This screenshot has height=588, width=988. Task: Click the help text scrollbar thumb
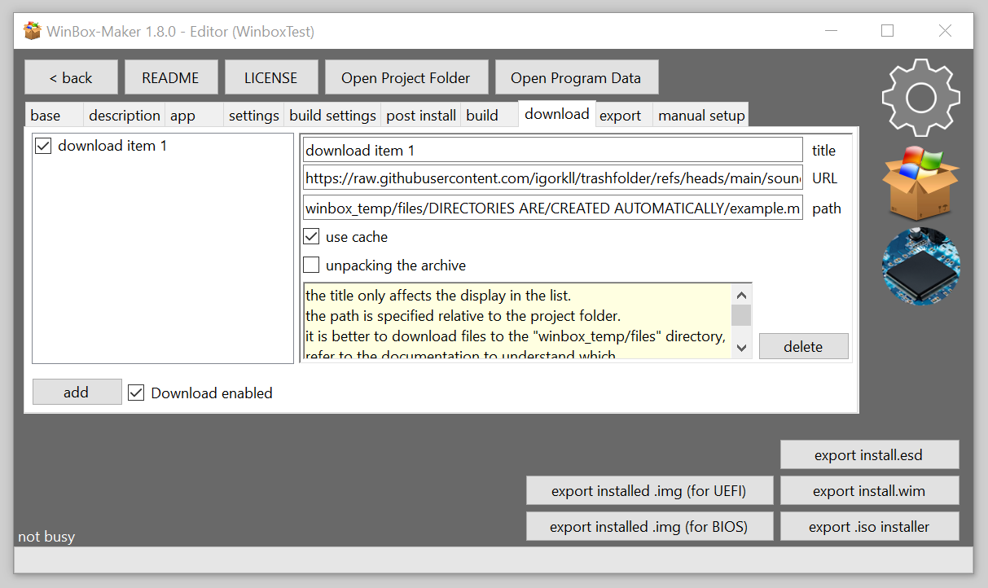pyautogui.click(x=741, y=315)
